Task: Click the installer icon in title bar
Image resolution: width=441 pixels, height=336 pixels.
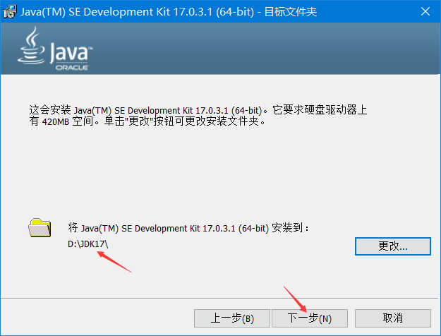Action: 10,11
